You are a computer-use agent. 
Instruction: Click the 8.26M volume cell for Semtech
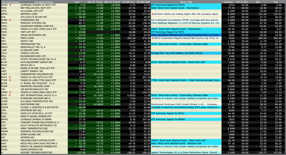[231, 14]
